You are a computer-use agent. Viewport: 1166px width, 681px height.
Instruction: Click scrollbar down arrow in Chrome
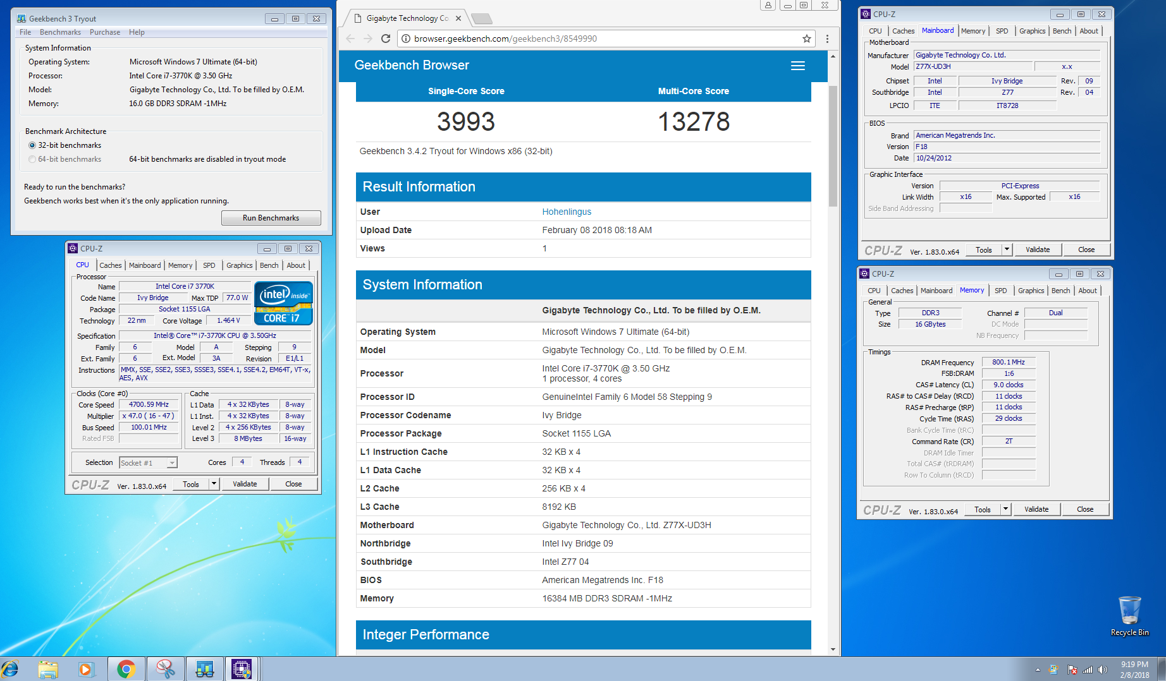pyautogui.click(x=833, y=649)
